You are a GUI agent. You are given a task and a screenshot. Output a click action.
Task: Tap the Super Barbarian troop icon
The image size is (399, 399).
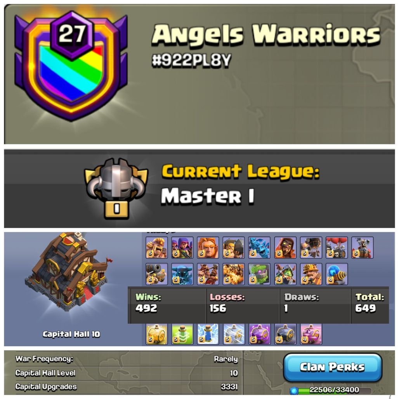tap(156, 247)
